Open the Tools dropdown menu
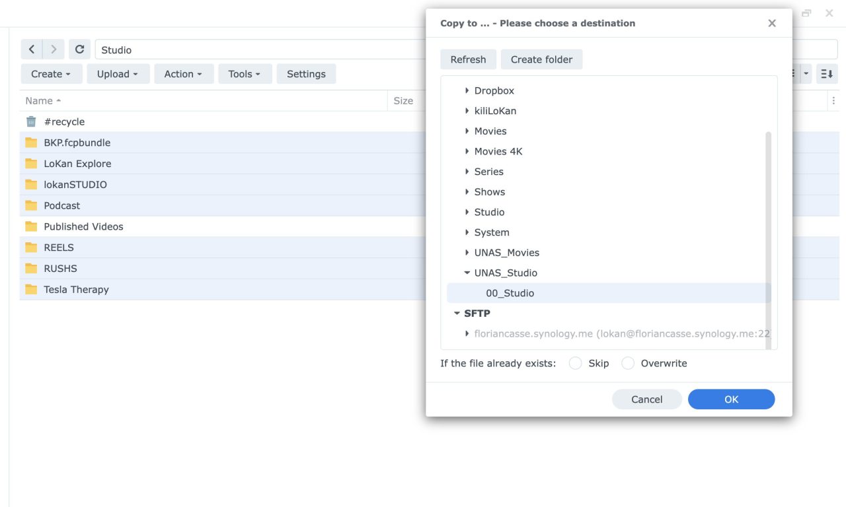 pos(245,74)
